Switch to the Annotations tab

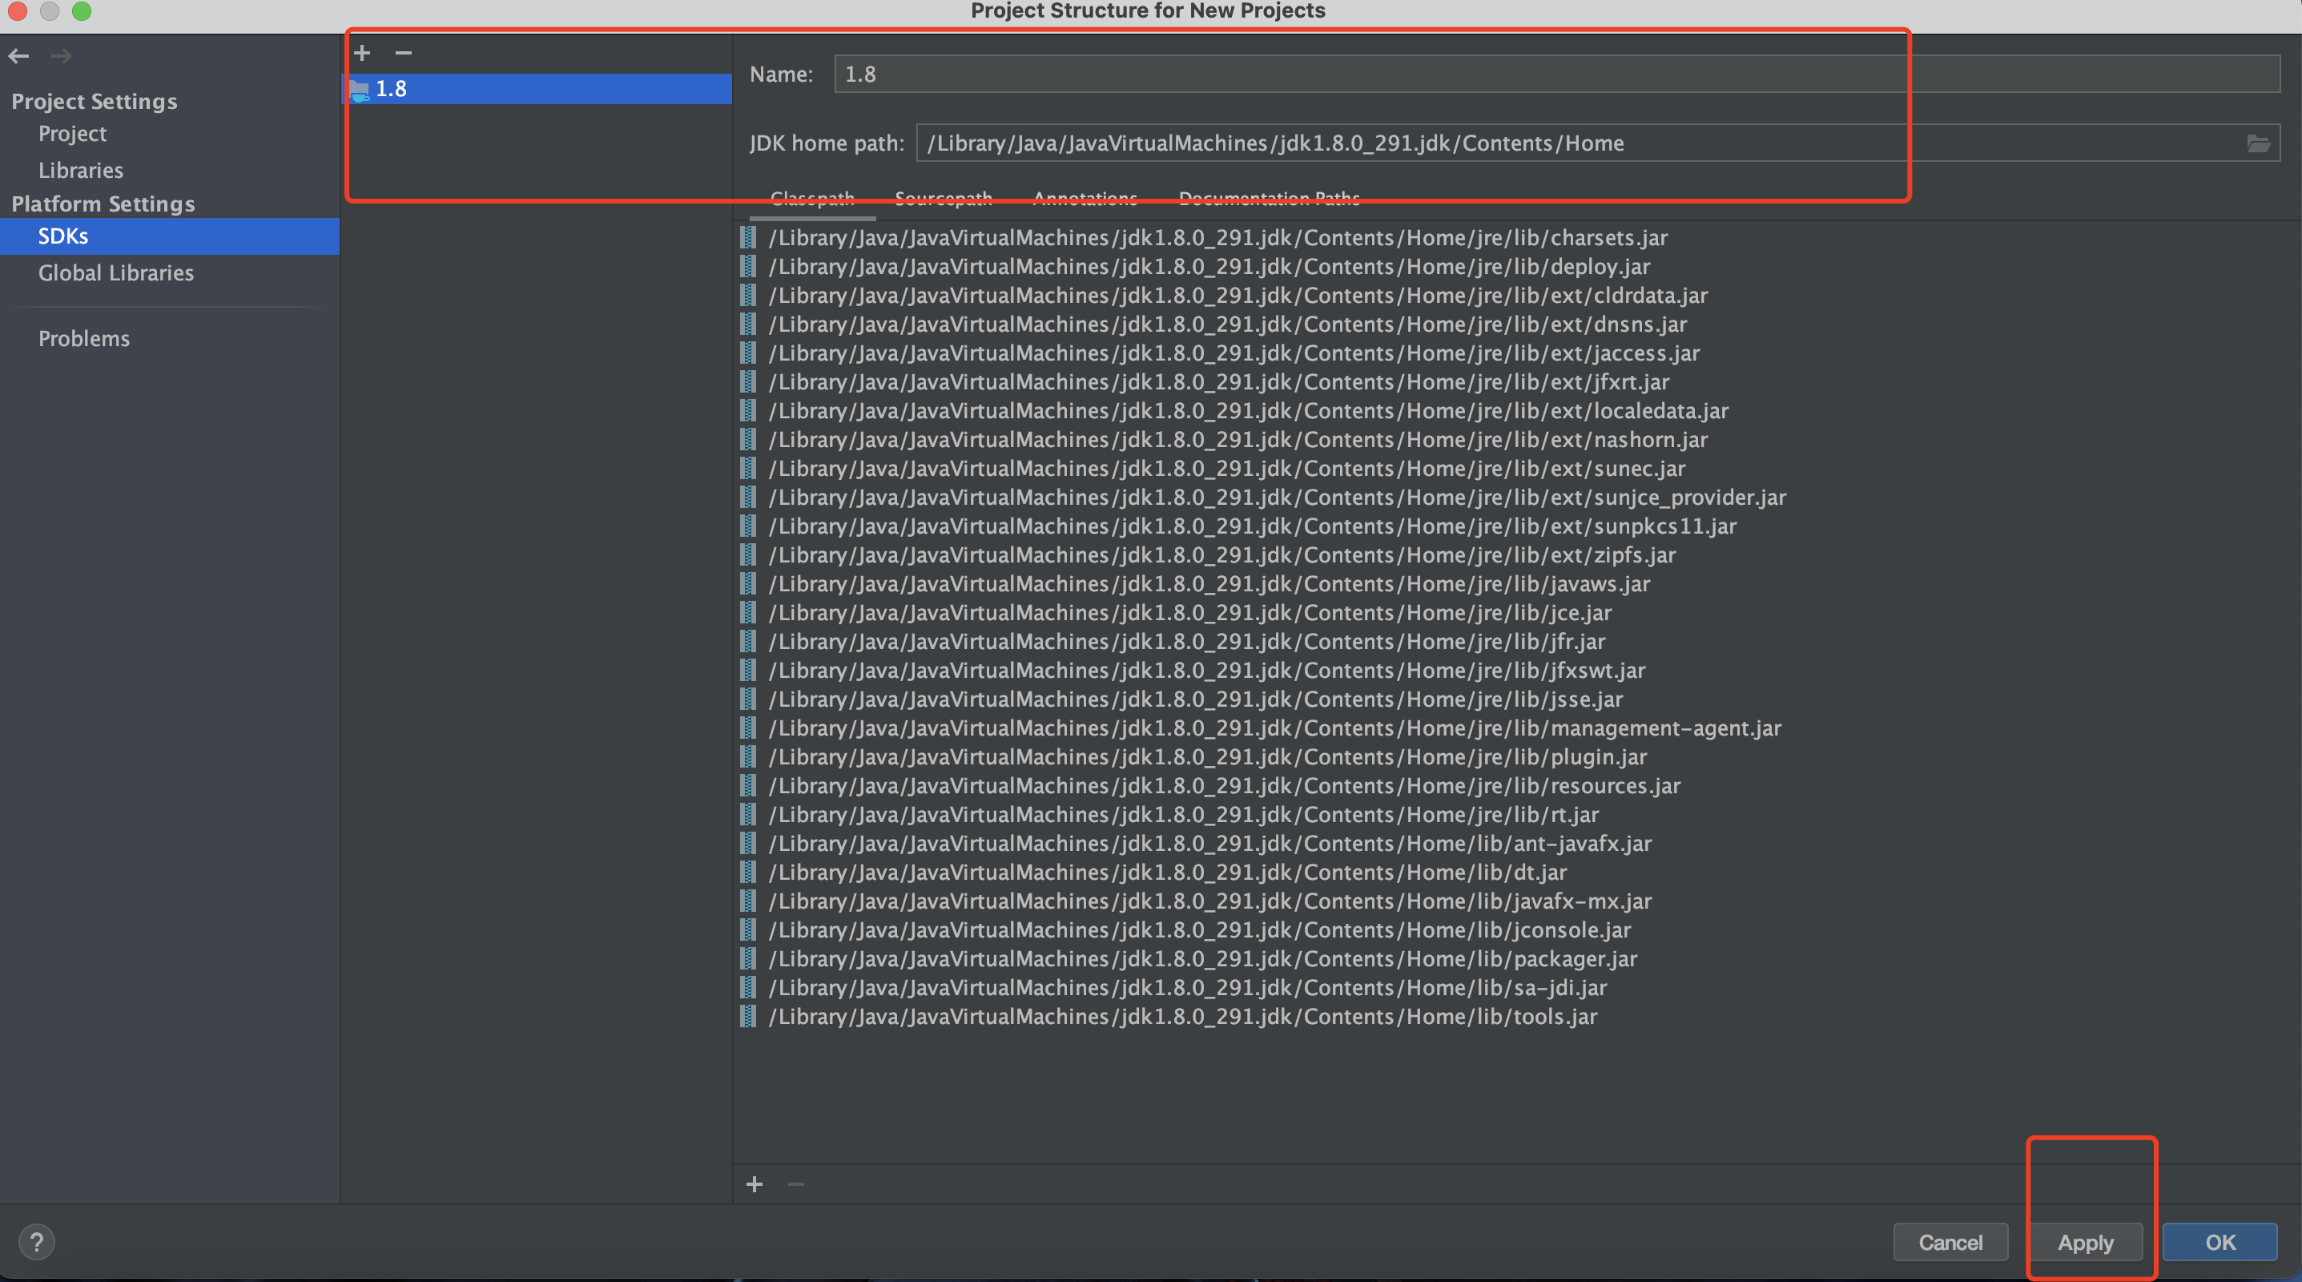[1085, 199]
